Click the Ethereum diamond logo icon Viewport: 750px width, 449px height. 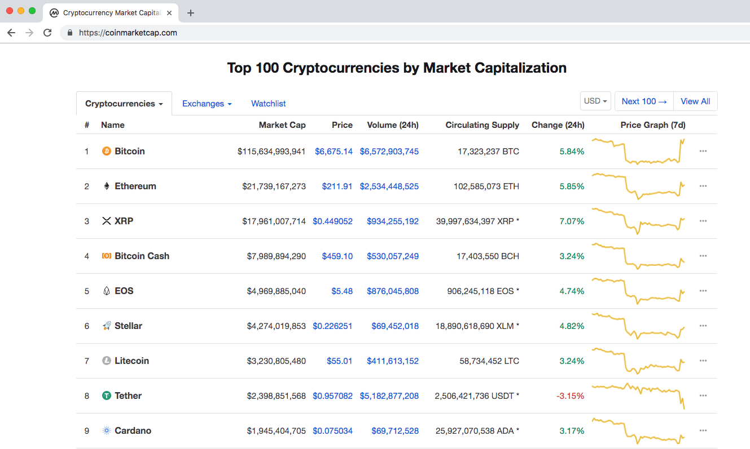pos(107,186)
